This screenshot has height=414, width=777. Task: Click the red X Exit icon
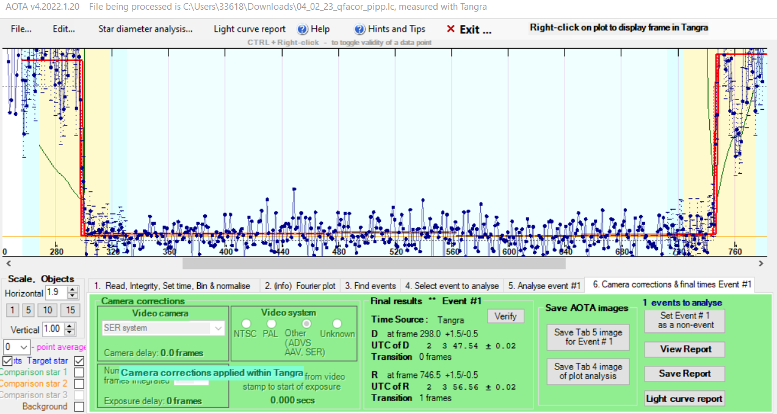[x=450, y=29]
